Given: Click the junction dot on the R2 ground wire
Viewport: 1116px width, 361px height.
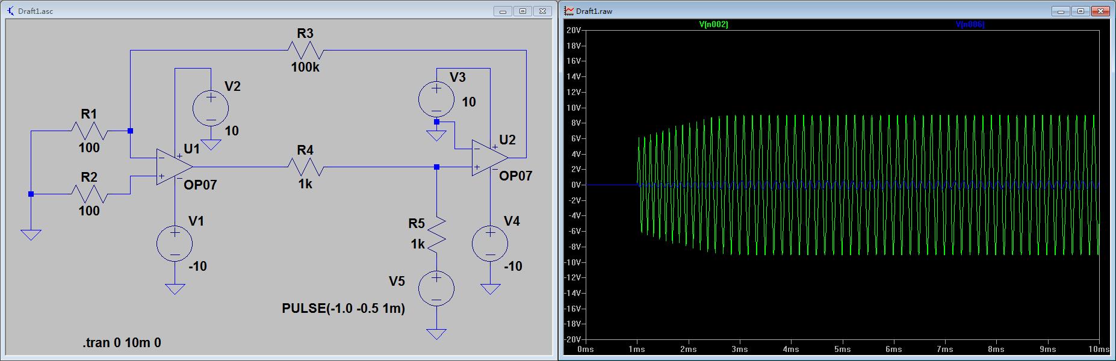Looking at the screenshot, I should pyautogui.click(x=31, y=194).
